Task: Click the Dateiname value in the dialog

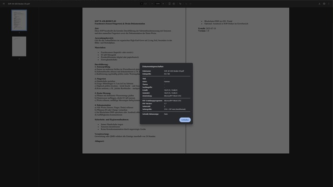Action: coord(174,71)
